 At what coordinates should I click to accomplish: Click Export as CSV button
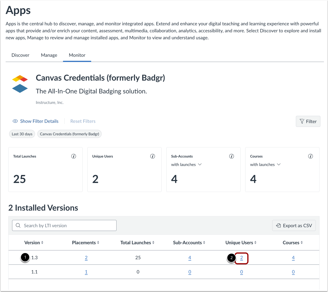pos(294,226)
